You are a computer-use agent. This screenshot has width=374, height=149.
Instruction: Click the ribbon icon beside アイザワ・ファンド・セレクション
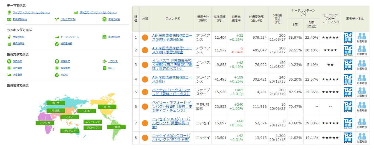coord(9,13)
